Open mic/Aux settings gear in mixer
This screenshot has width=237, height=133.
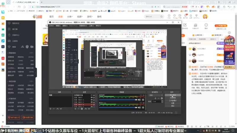(x=143, y=108)
